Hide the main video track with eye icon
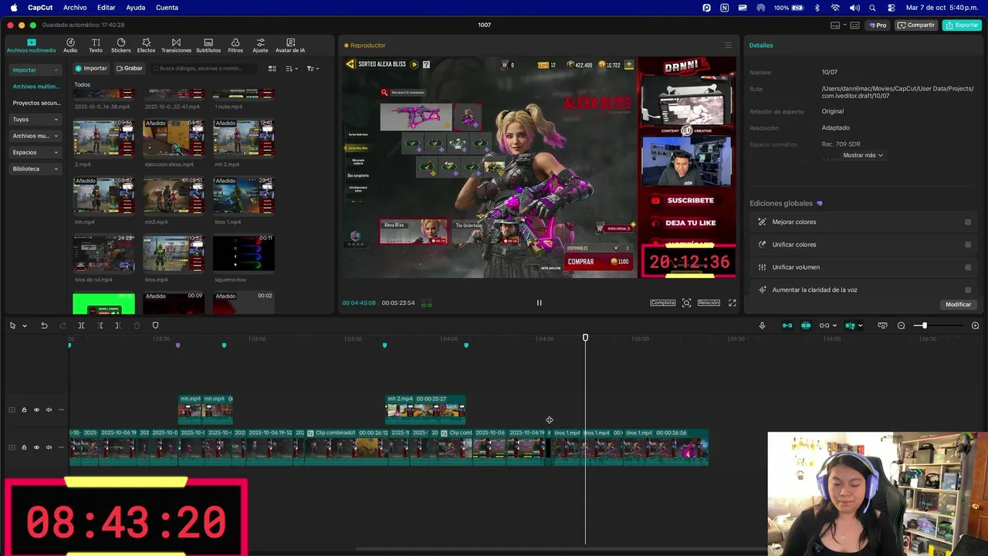The image size is (988, 556). coord(36,447)
